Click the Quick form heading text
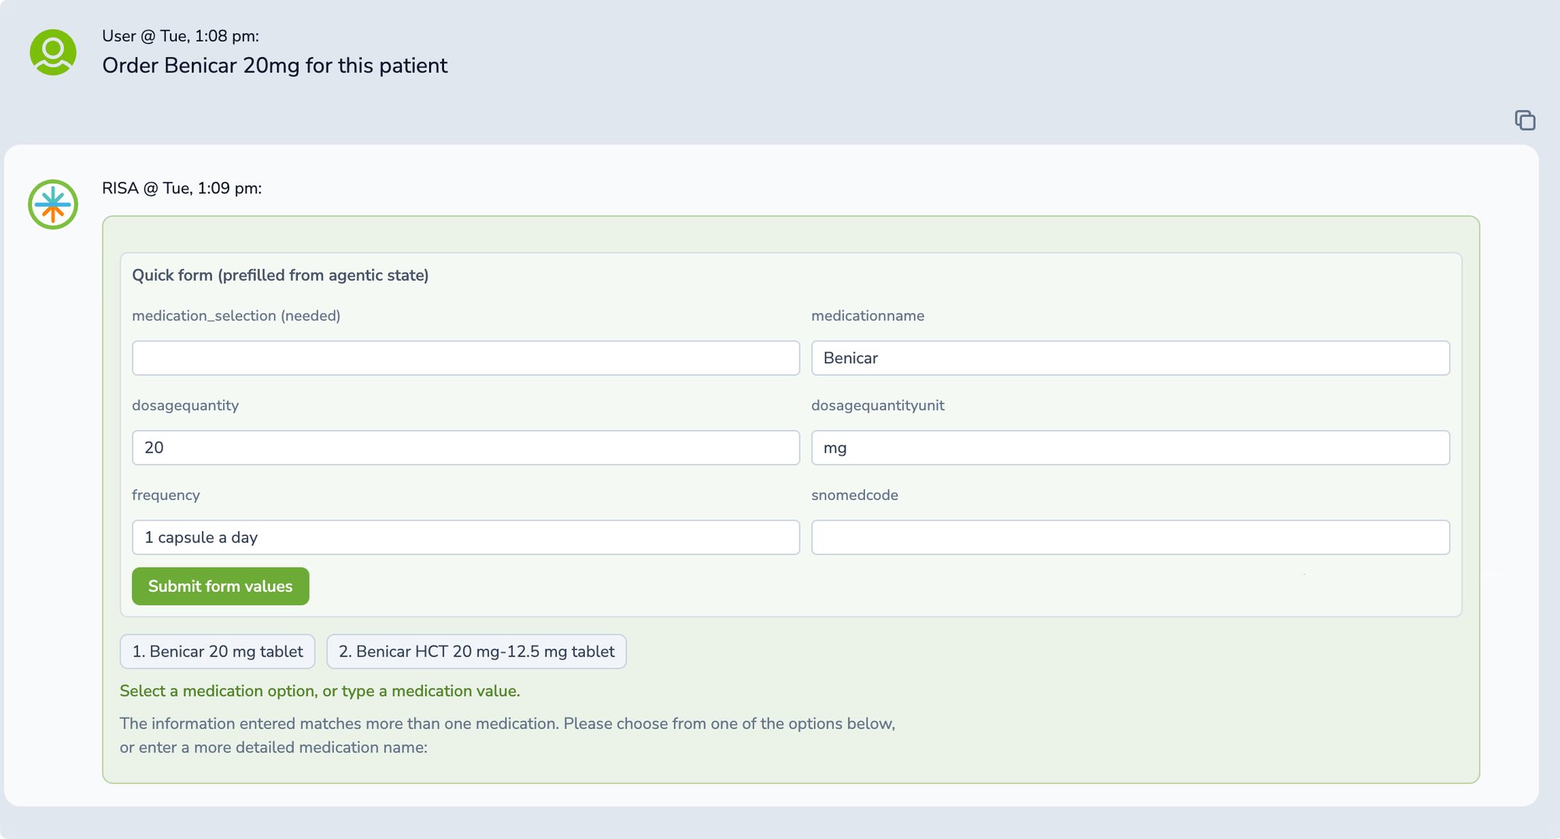1560x839 pixels. click(280, 275)
